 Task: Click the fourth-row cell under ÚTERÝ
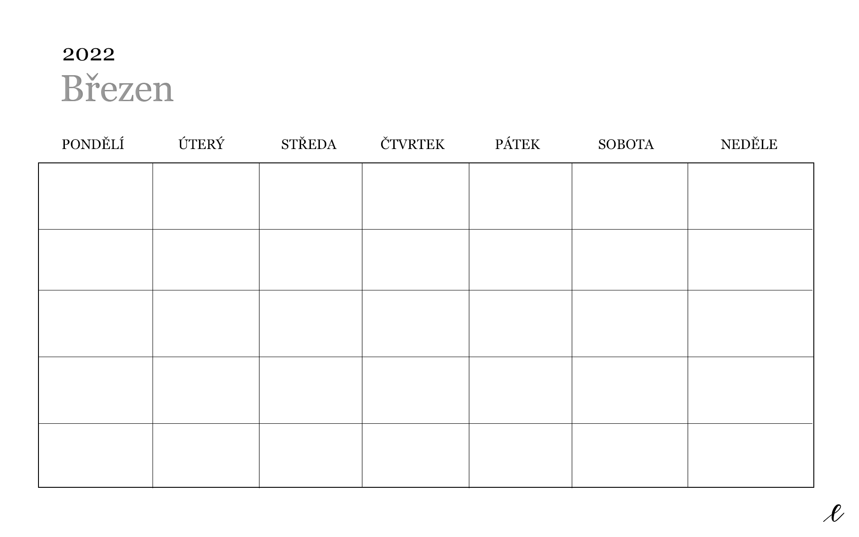coord(206,390)
